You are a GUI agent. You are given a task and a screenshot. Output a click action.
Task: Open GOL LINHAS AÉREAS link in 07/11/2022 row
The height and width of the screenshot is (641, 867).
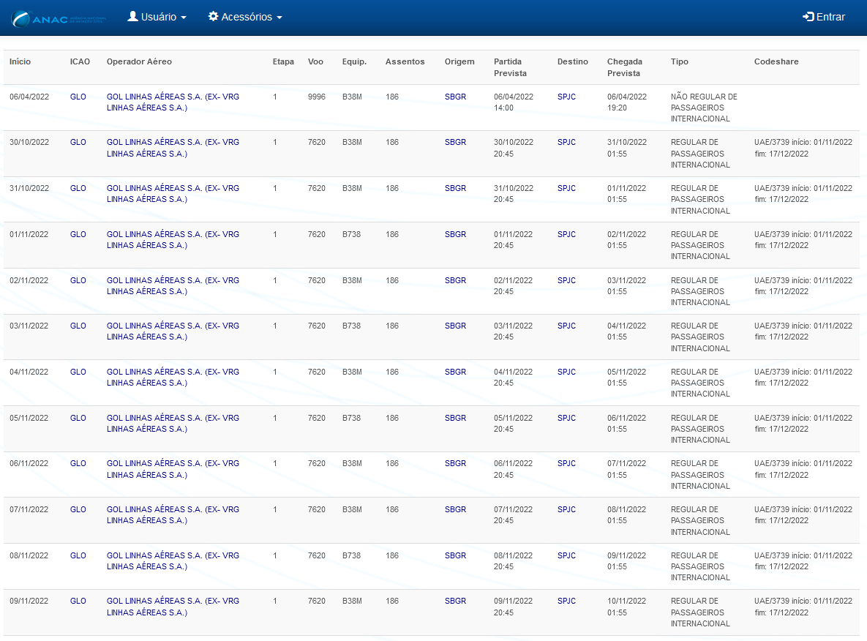(x=173, y=515)
